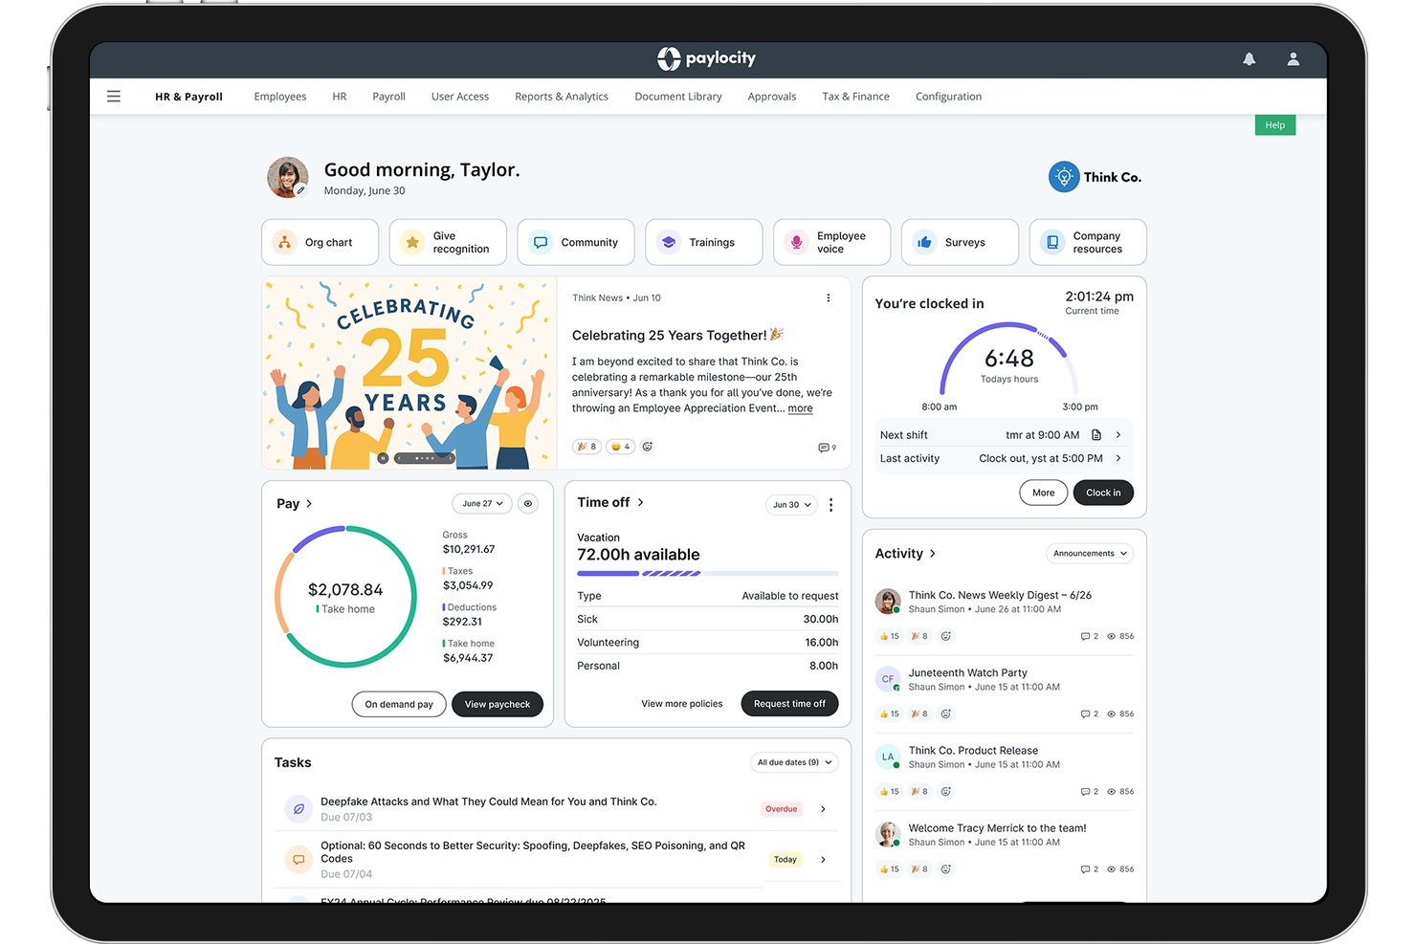Click the take home pay donut chart
The image size is (1416, 944).
345,596
